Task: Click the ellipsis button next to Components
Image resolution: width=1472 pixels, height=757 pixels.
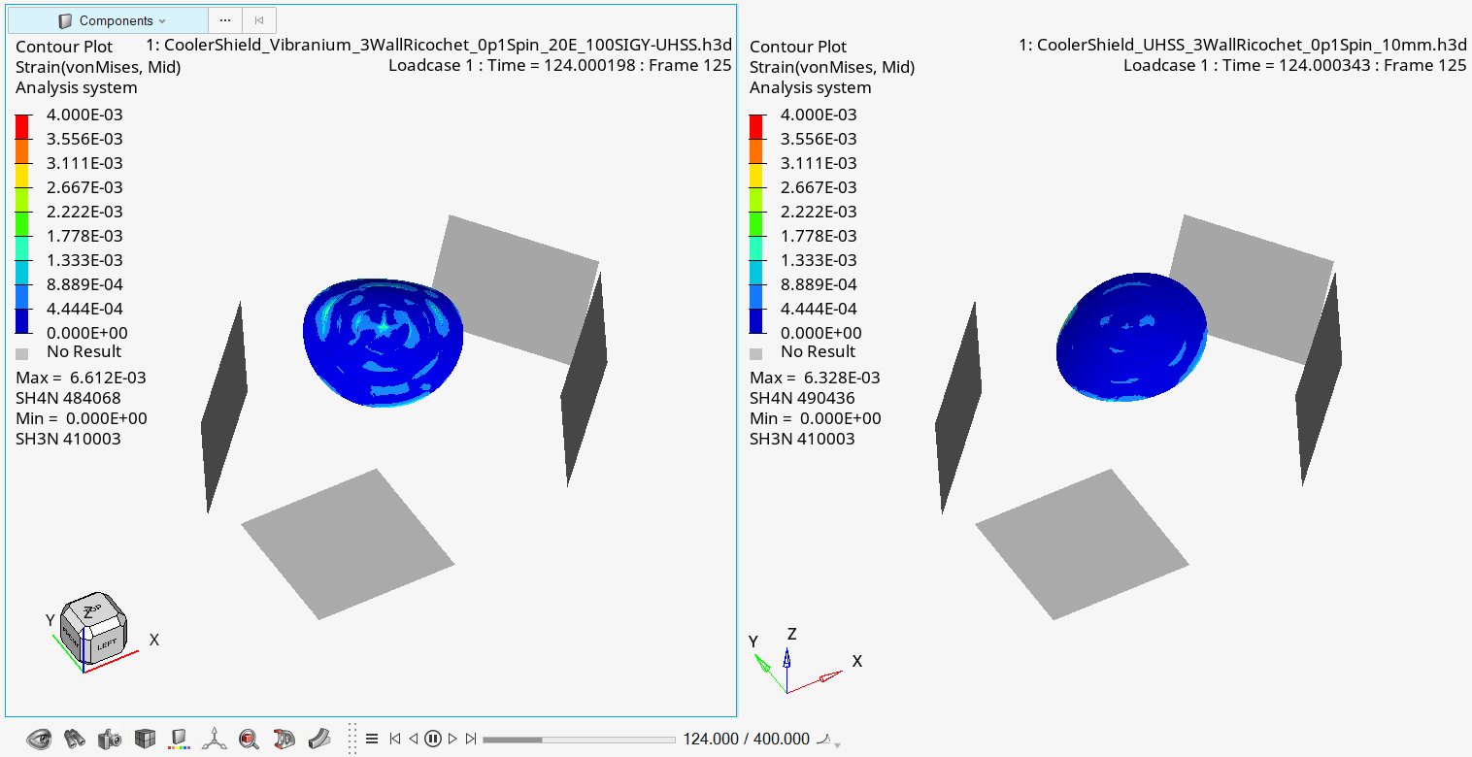Action: point(225,20)
